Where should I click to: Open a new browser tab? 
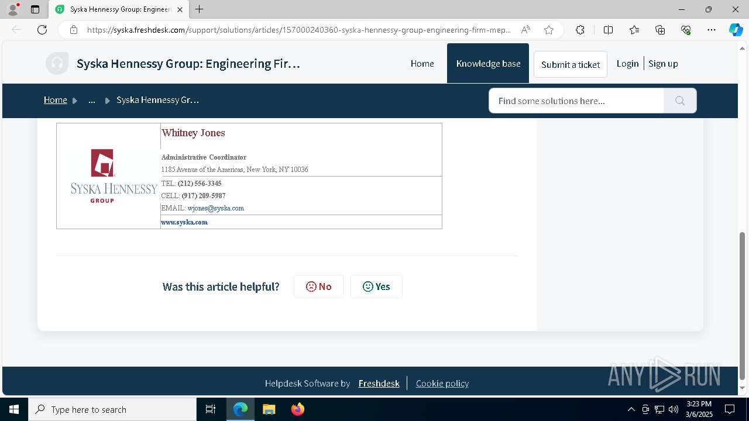pyautogui.click(x=200, y=9)
